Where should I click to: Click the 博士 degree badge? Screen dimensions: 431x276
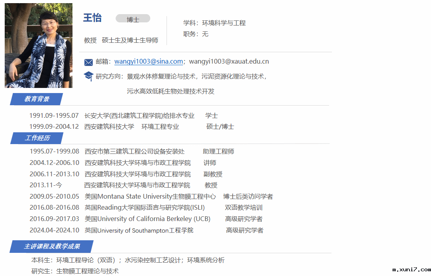point(133,19)
